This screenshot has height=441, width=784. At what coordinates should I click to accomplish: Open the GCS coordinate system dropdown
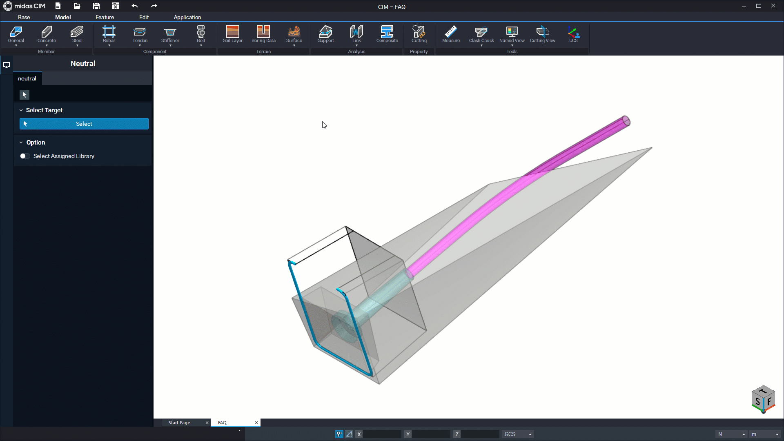coord(518,434)
